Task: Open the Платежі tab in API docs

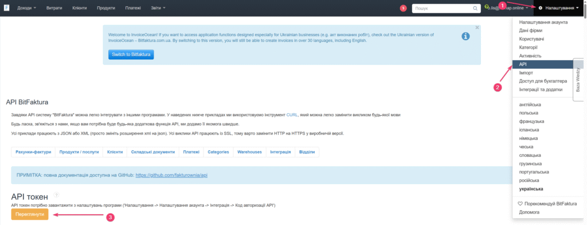Action: [x=191, y=152]
